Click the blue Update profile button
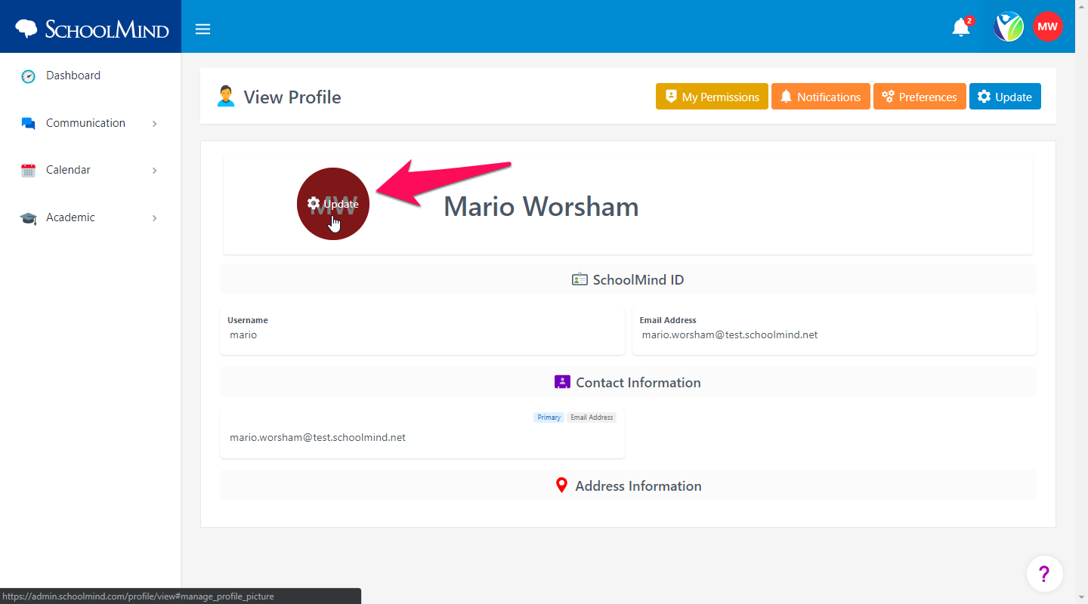 [x=1005, y=97]
